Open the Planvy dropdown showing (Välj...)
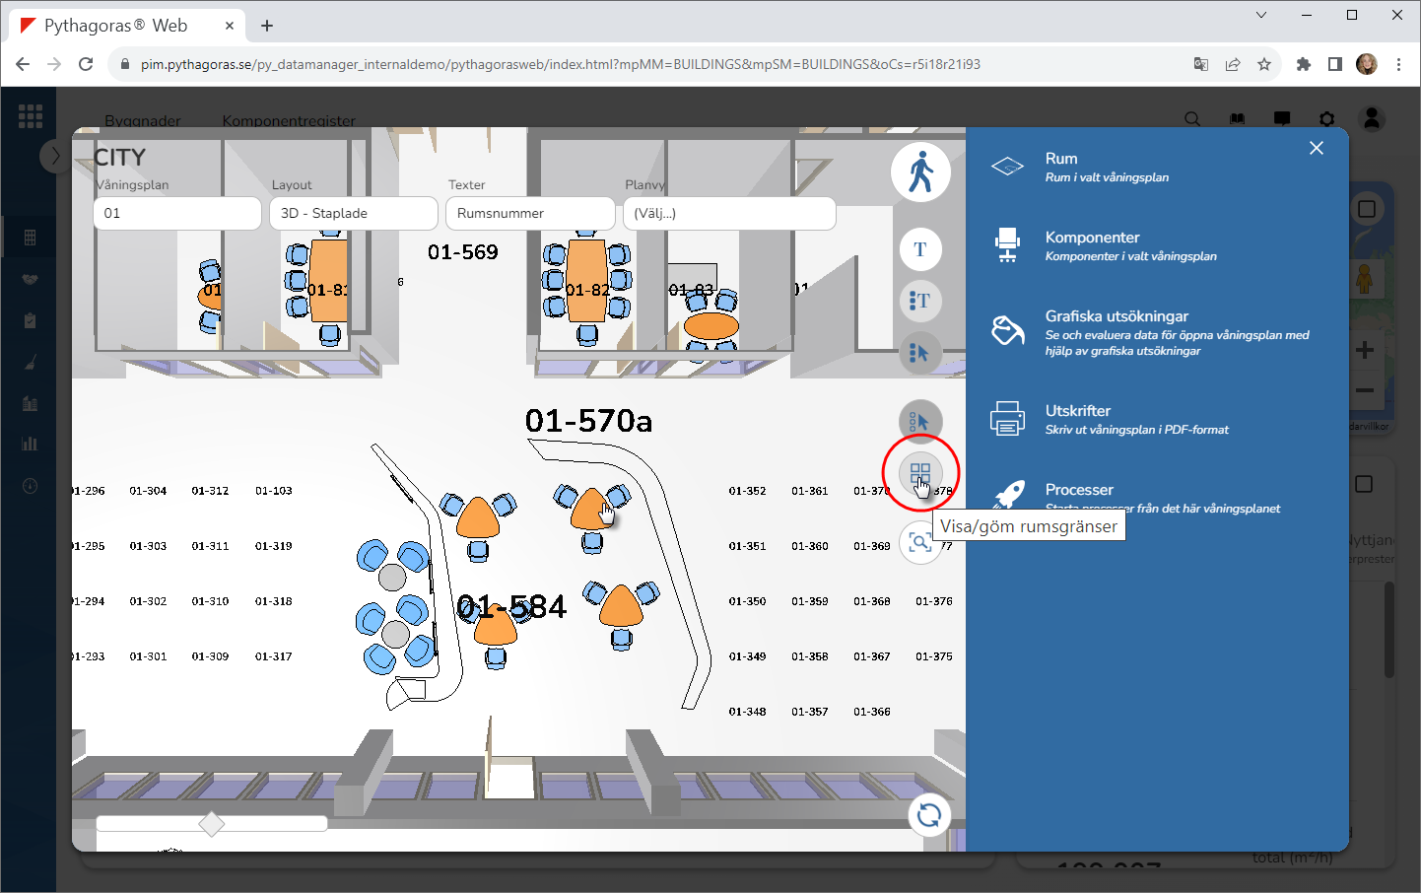 729,213
